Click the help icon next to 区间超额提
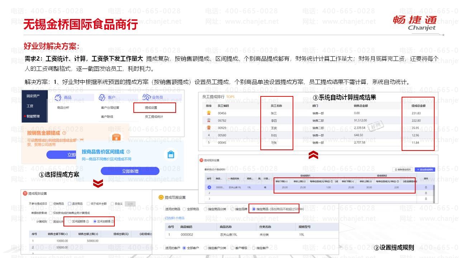Image resolution: width=459 pixels, height=258 pixels. click(x=87, y=221)
